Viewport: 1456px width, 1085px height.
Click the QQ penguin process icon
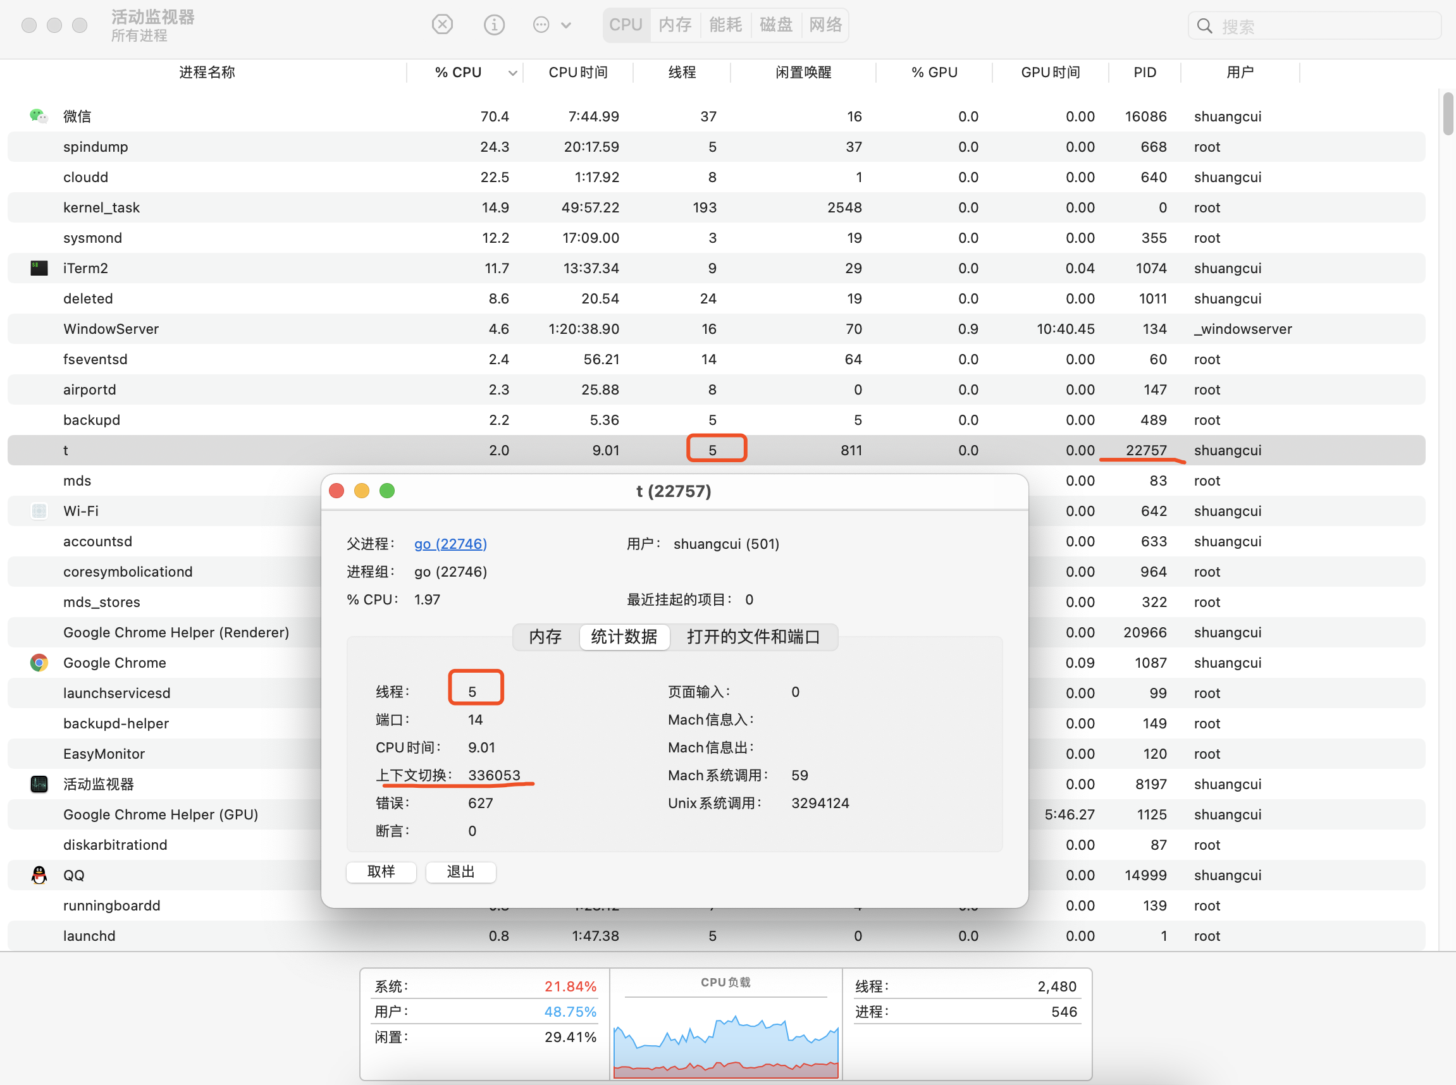click(39, 875)
